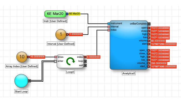This screenshot has width=181, height=102.
Task: Click the green loop arrow icon in Loop0
Action: point(71,61)
